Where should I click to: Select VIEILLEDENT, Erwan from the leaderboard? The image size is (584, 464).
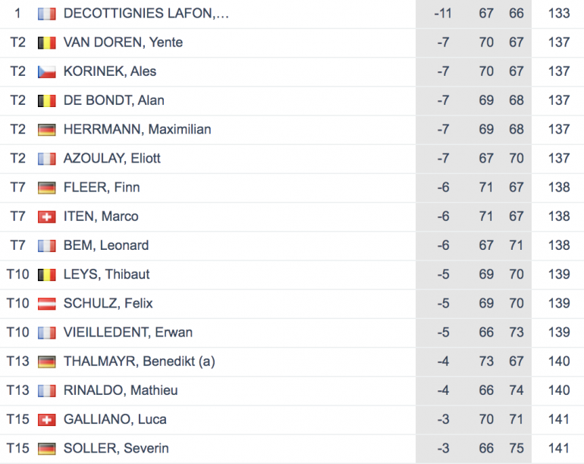click(x=128, y=333)
